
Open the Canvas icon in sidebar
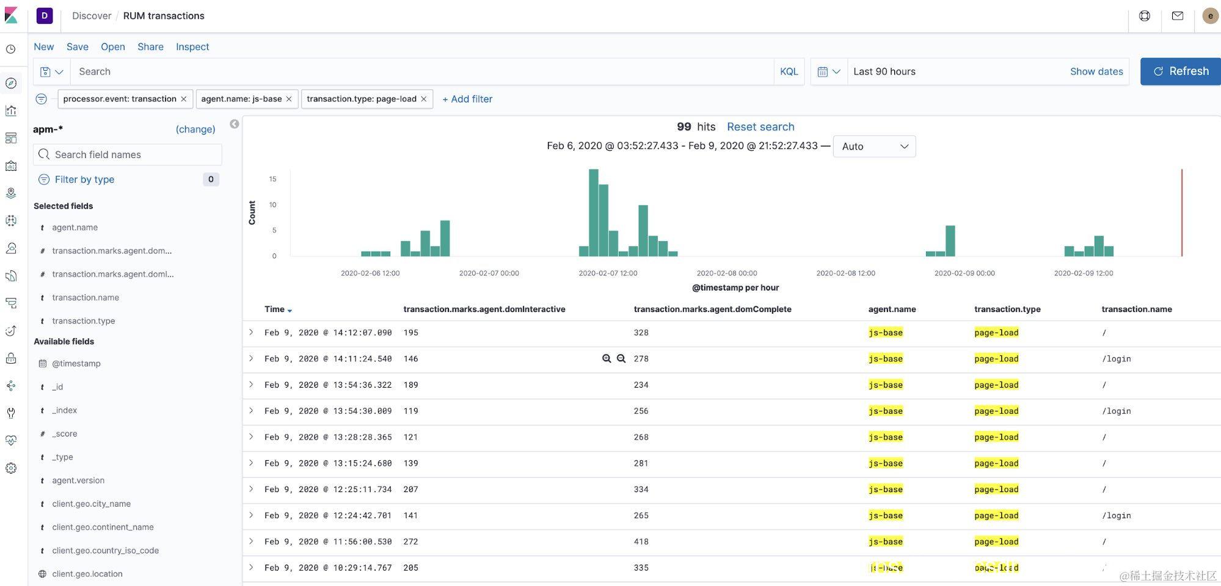click(x=11, y=165)
